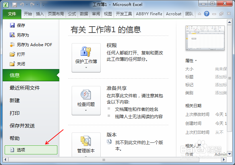Expand the 属性 dropdown

tap(191, 61)
